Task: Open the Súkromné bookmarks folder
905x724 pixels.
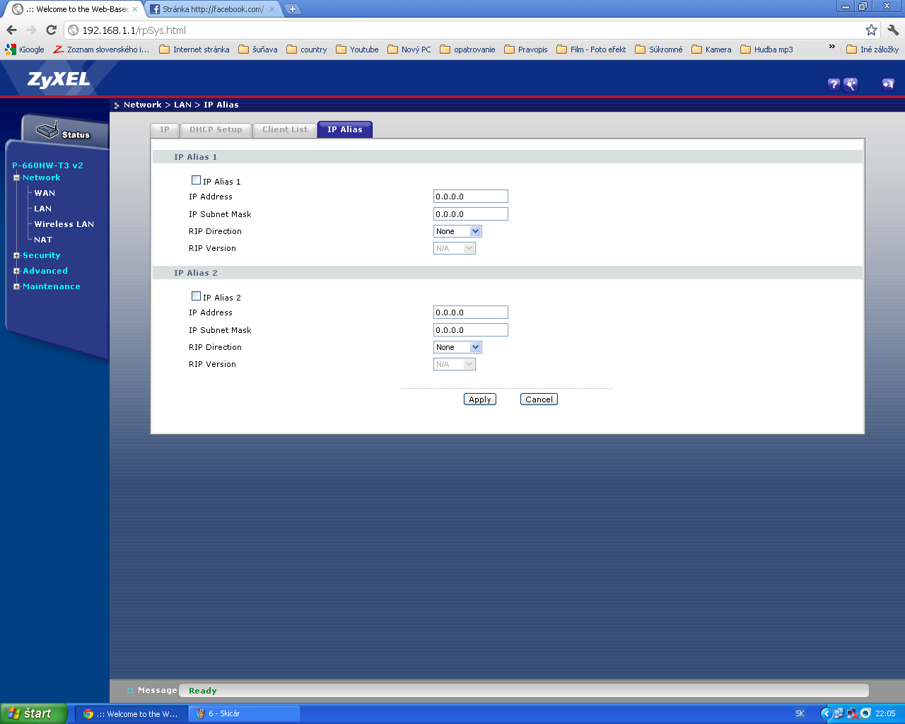Action: pos(659,49)
